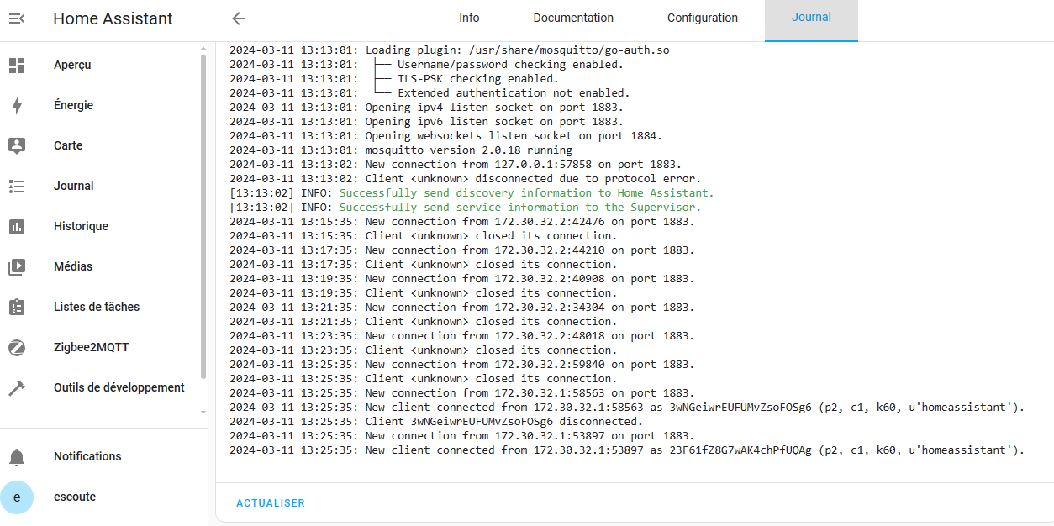Click log line 'Loading plugin: /usr/share/mosquitto/go-auth.so'
The image size is (1054, 526).
tap(450, 50)
